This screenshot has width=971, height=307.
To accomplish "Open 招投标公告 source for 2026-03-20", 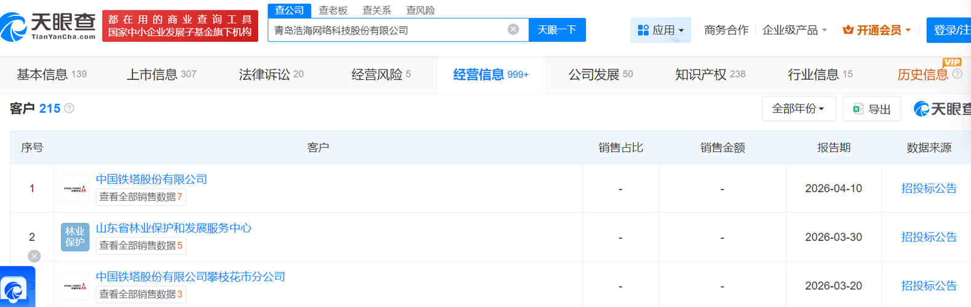I will 929,286.
